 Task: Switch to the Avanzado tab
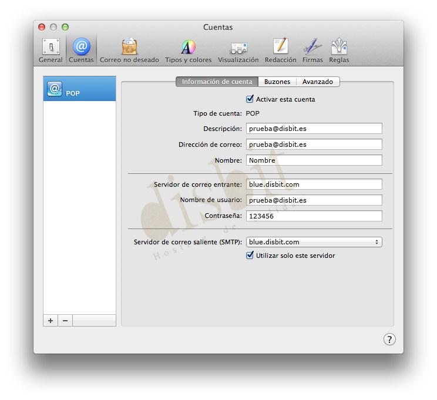tap(317, 82)
